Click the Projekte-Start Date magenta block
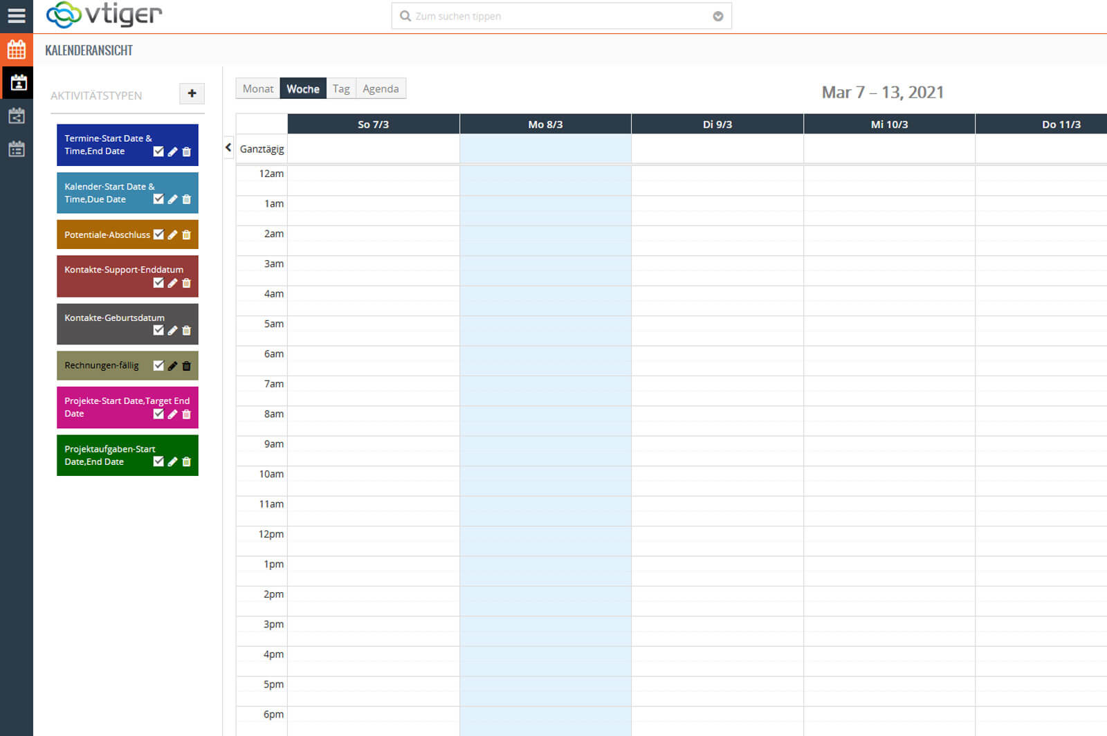Screen dimensions: 1107x736 [127, 407]
